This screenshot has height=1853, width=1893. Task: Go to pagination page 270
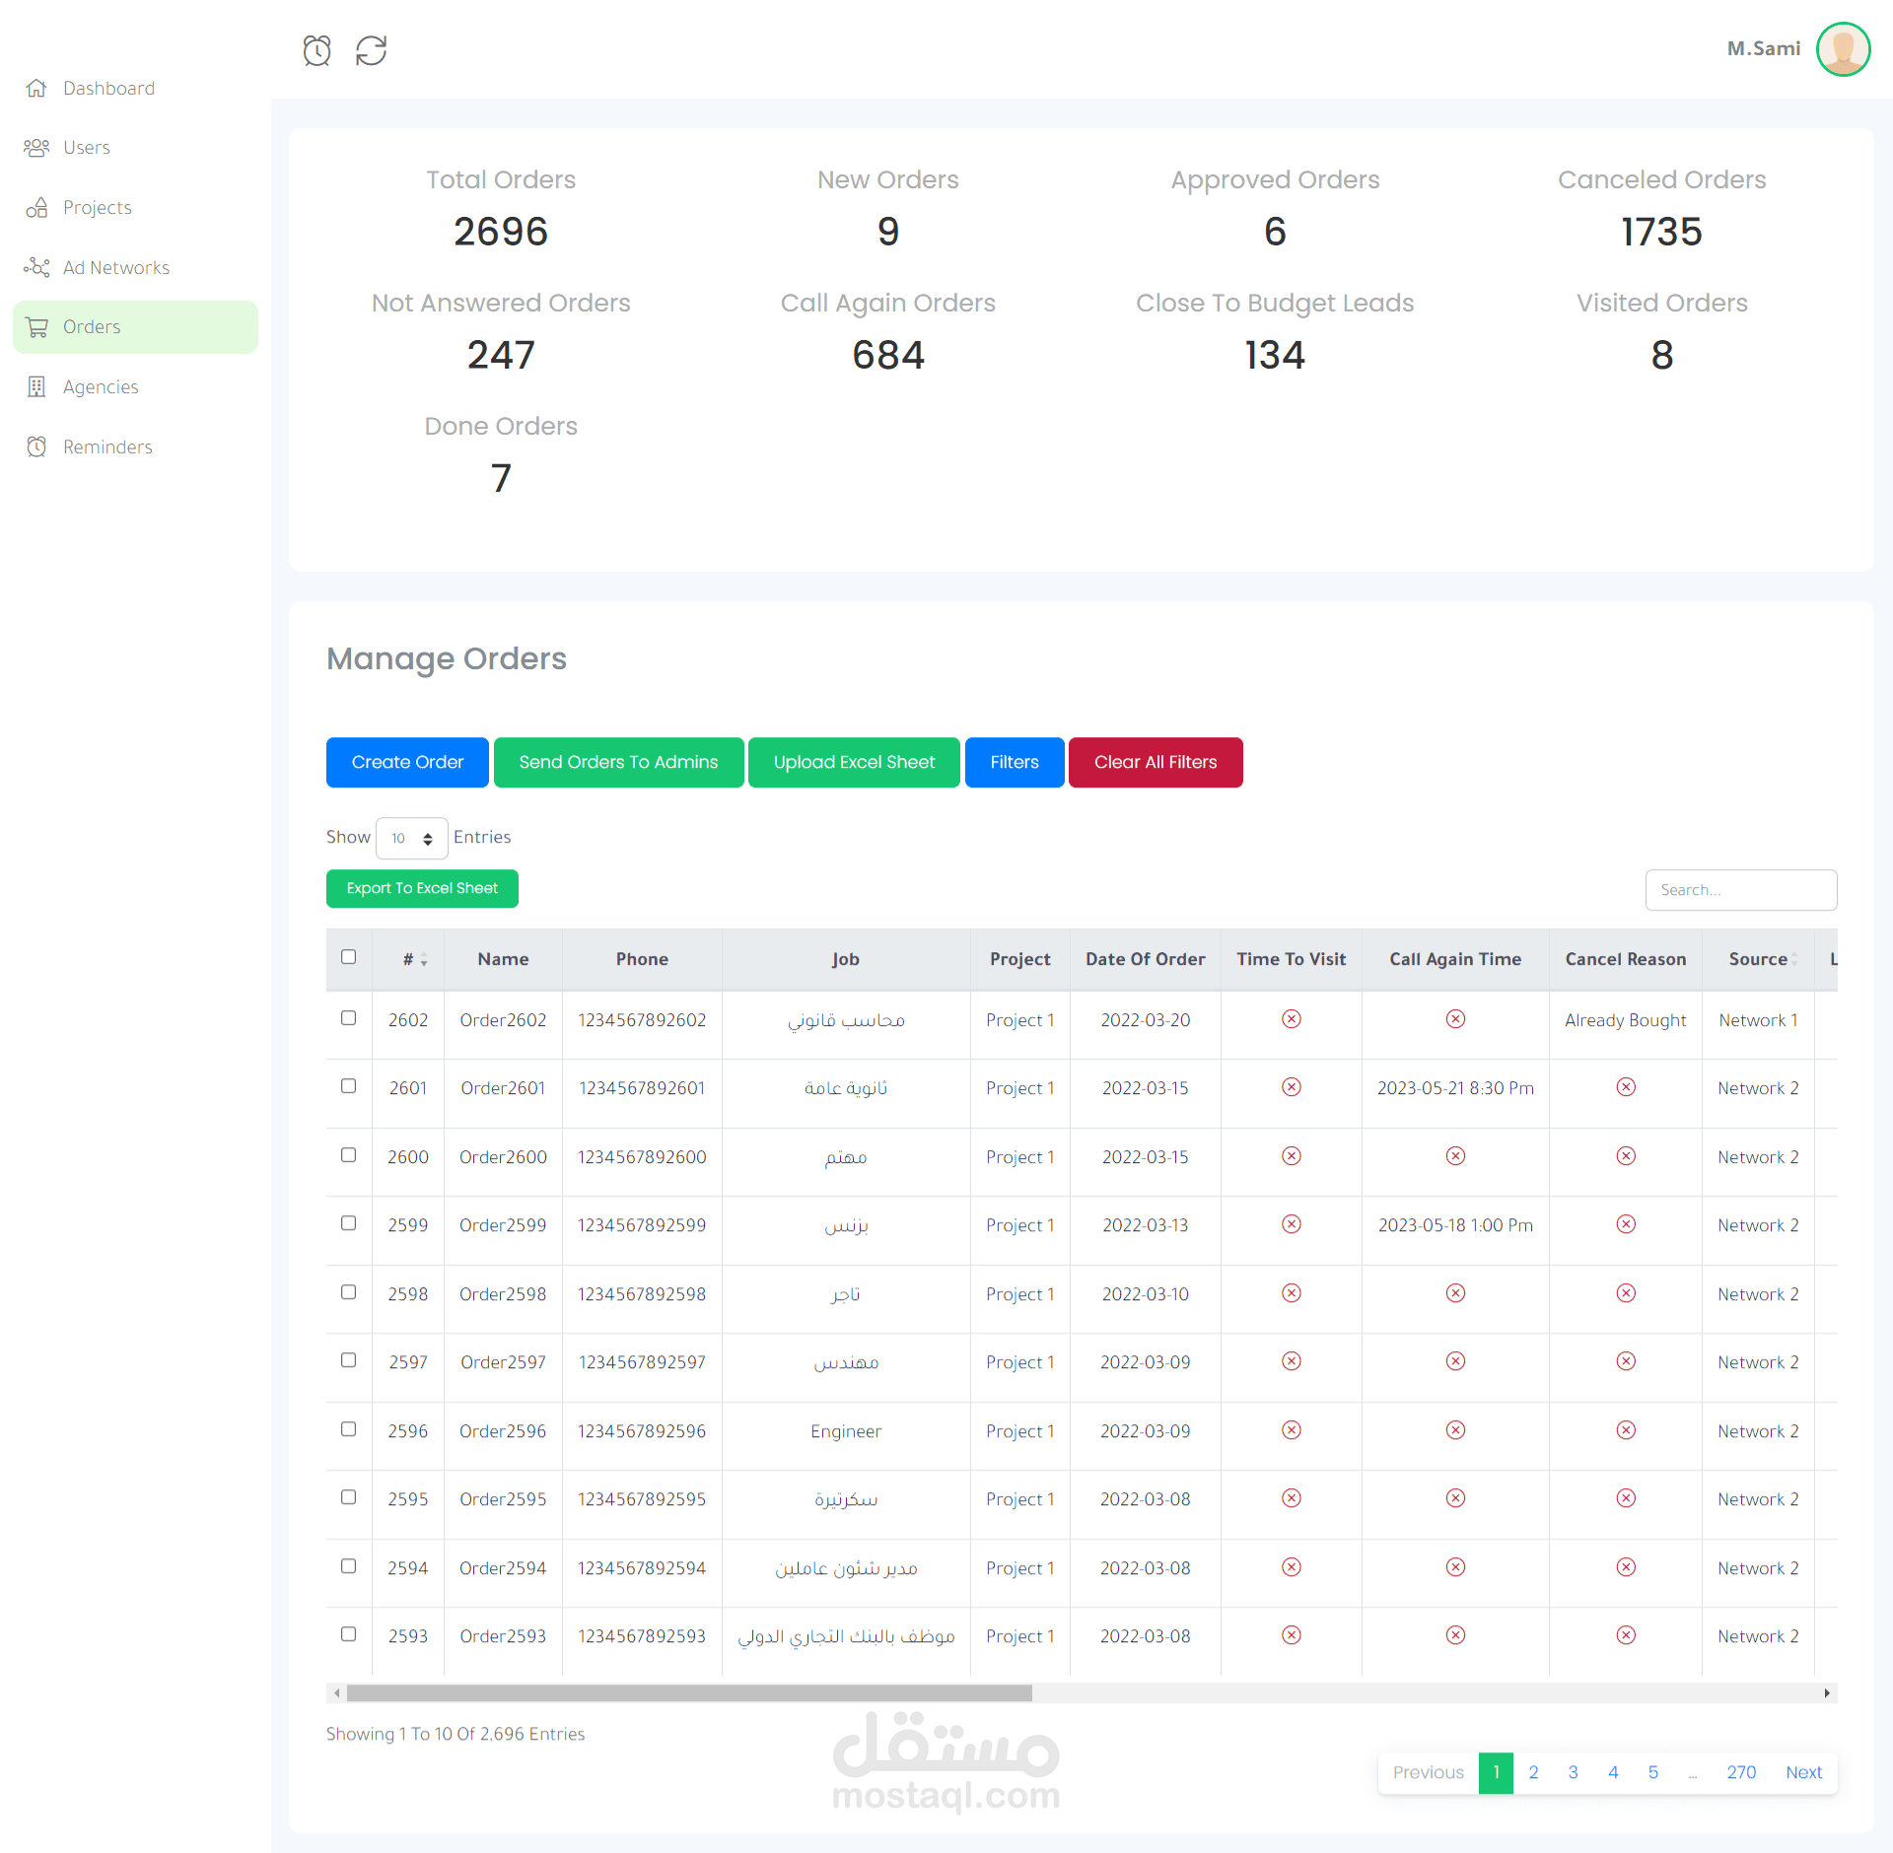[x=1740, y=1772]
